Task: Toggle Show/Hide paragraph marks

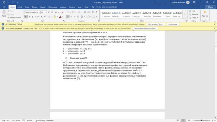Action: coord(97,12)
